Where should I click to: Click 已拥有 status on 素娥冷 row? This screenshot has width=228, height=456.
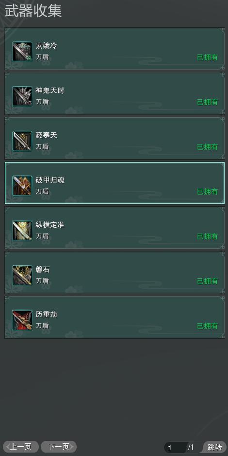click(208, 57)
